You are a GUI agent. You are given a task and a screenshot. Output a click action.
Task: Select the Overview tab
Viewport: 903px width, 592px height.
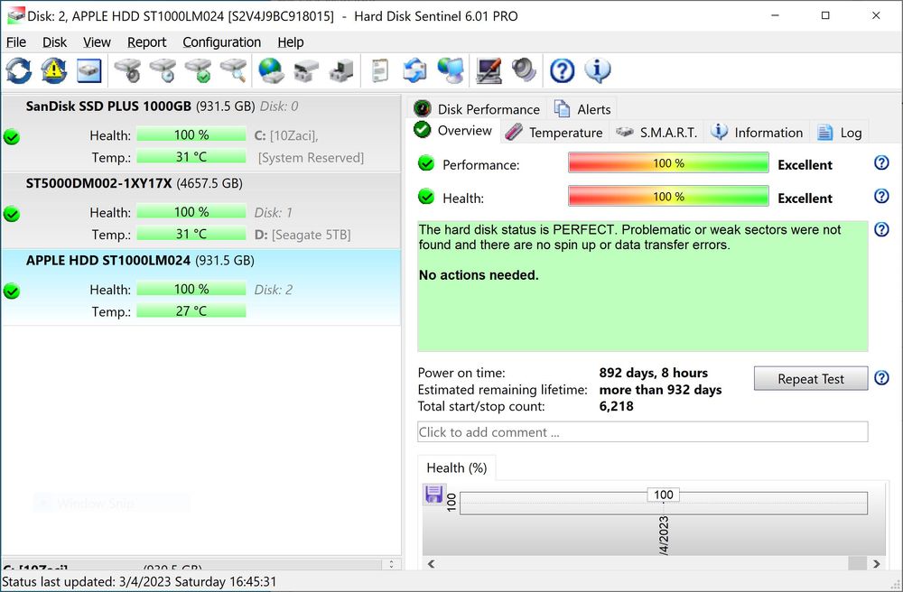tap(454, 131)
